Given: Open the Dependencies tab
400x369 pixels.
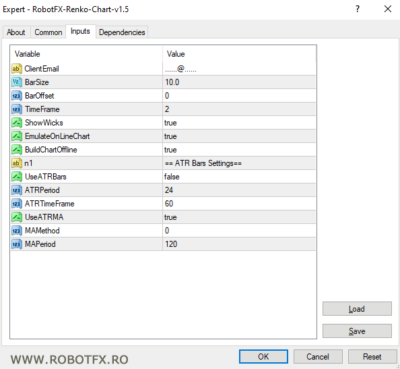Looking at the screenshot, I should pos(122,32).
